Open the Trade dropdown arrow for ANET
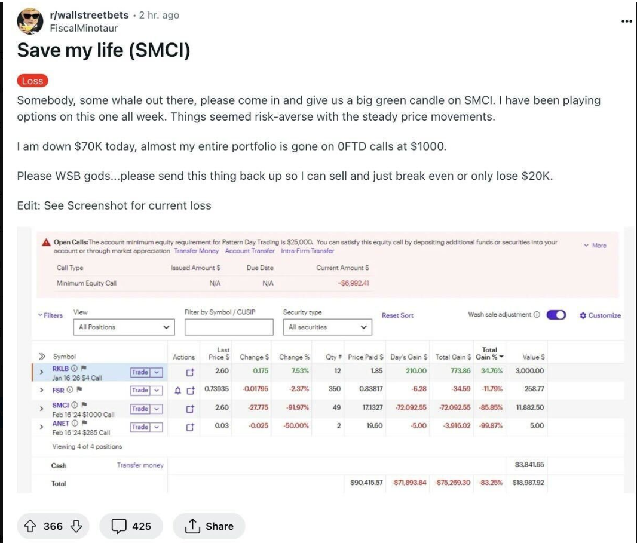 [x=157, y=427]
